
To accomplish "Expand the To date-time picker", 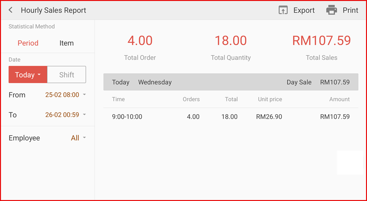I will [65, 115].
